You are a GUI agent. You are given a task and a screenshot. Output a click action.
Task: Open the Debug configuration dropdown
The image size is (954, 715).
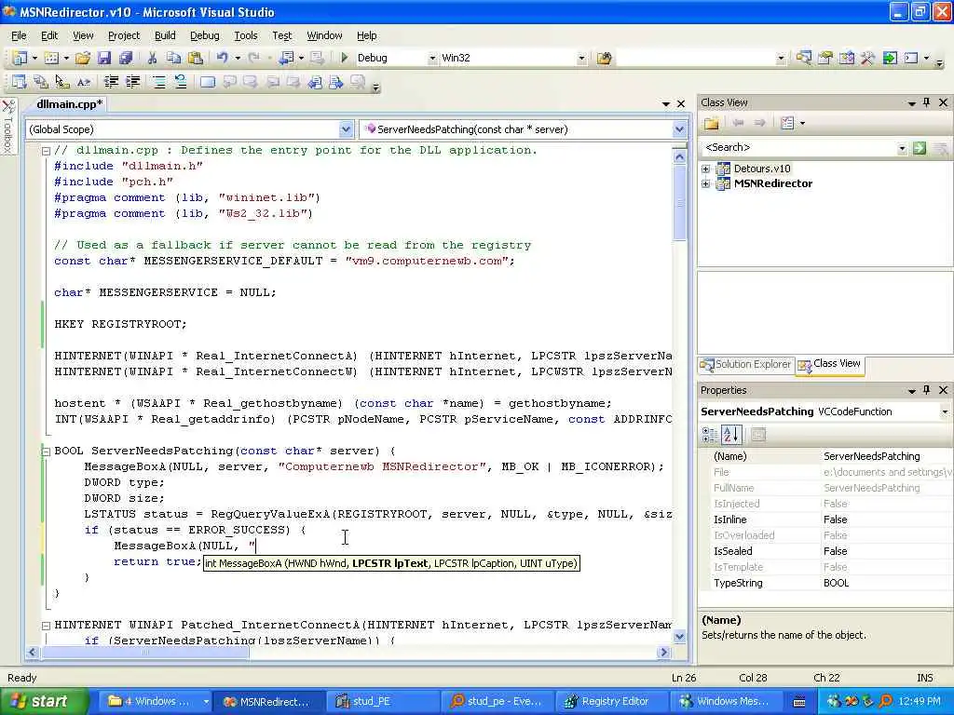(432, 59)
